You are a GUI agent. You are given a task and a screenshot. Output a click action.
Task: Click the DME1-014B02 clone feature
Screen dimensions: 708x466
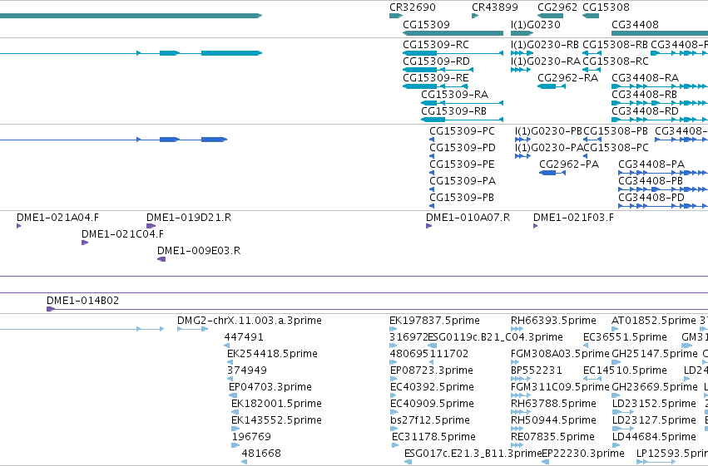[x=377, y=309]
